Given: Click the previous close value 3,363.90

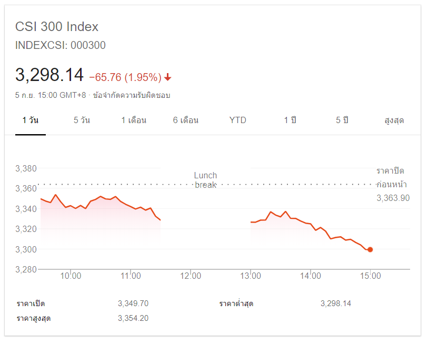Looking at the screenshot, I should coord(393,198).
